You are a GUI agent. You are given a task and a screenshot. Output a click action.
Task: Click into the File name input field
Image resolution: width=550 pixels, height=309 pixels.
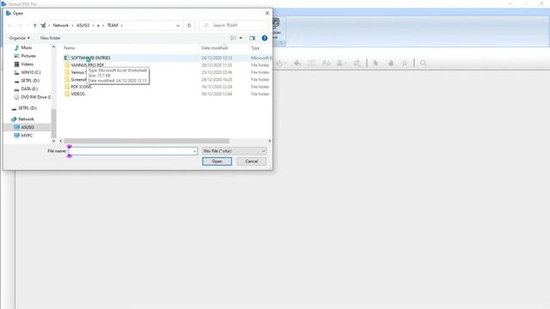(x=132, y=151)
